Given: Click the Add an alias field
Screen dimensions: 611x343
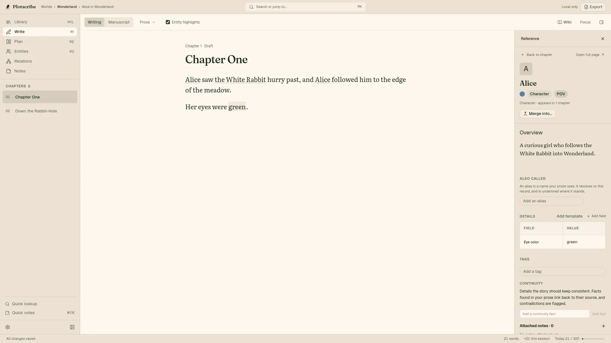Looking at the screenshot, I should tap(551, 201).
